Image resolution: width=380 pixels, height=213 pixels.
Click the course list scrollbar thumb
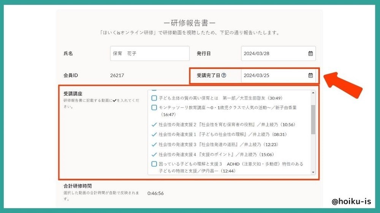click(313, 119)
